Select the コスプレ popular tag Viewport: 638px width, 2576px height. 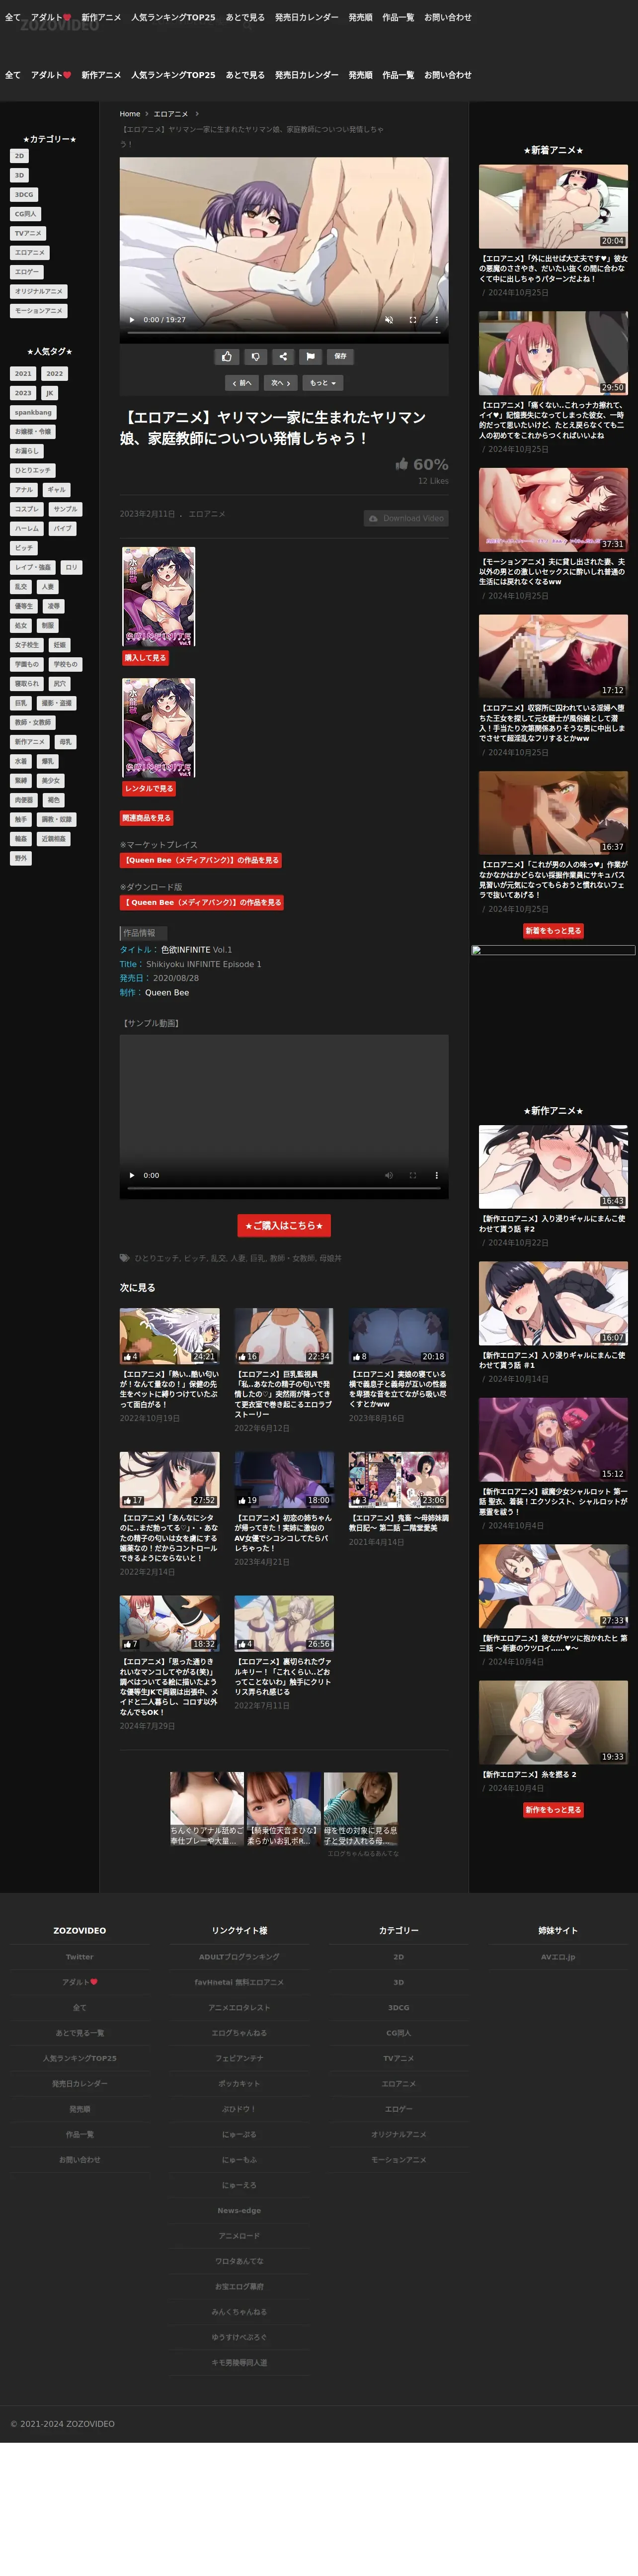[27, 509]
